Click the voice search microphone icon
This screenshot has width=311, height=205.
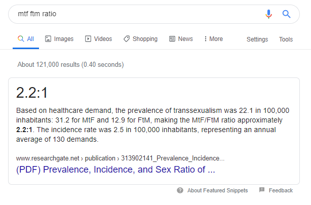click(x=268, y=14)
